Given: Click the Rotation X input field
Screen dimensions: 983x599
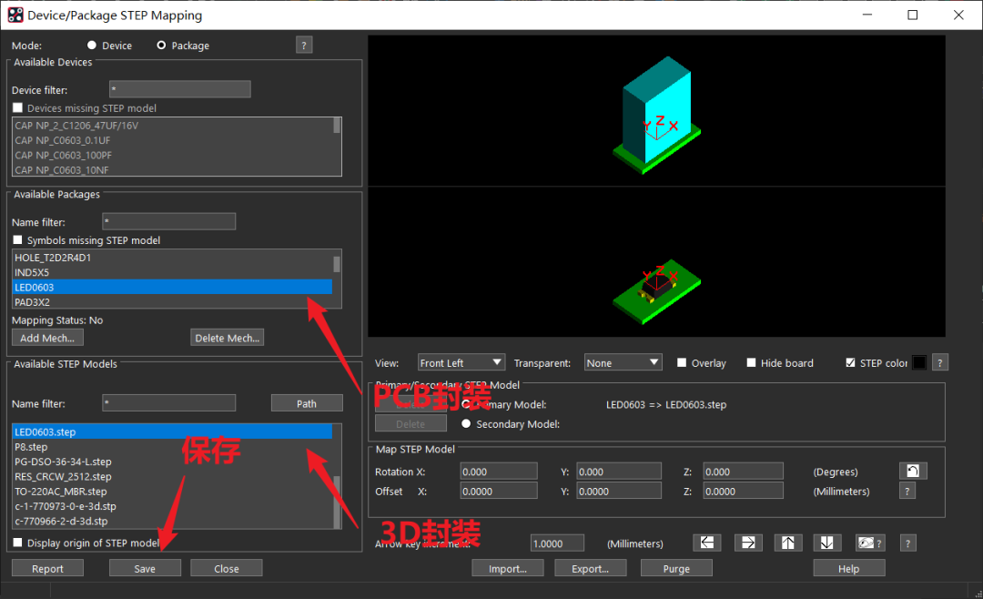Looking at the screenshot, I should [499, 472].
